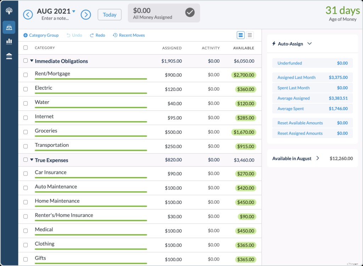Image resolution: width=363 pixels, height=266 pixels.
Task: Check the Car Insurance category checkbox
Action: [x=25, y=174]
